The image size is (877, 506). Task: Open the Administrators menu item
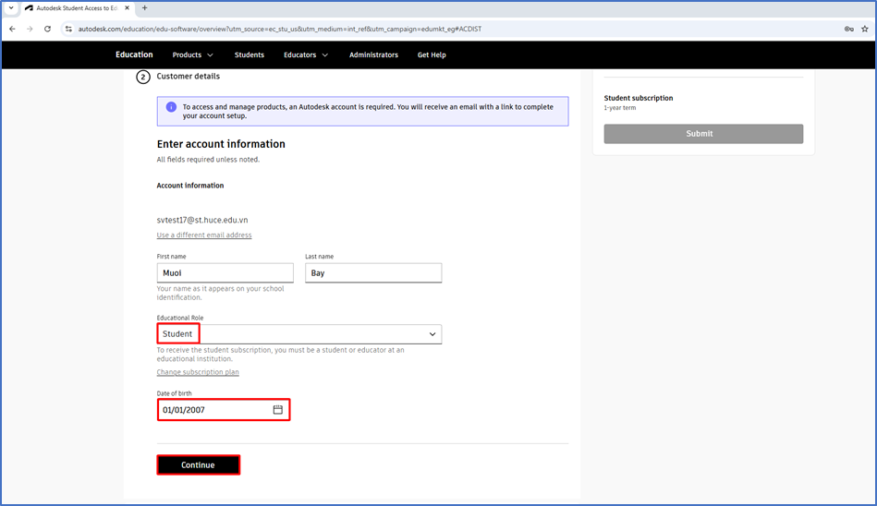tap(373, 55)
